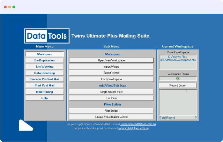
Task: Click the yellow minimize dot
Action: point(9,7)
